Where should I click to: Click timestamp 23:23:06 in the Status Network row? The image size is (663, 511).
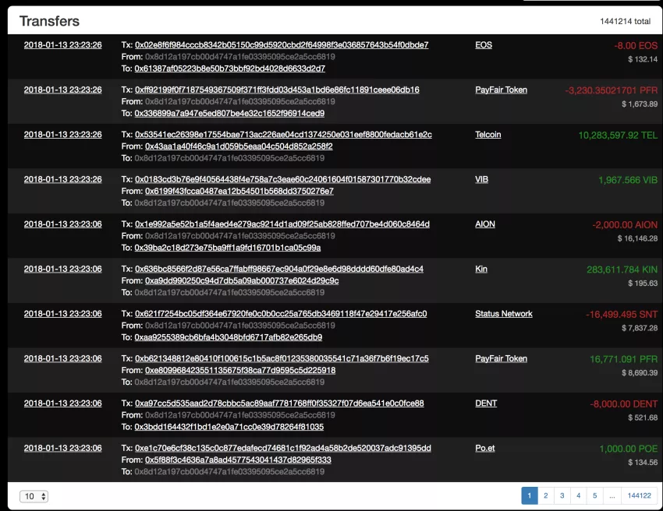pos(62,313)
